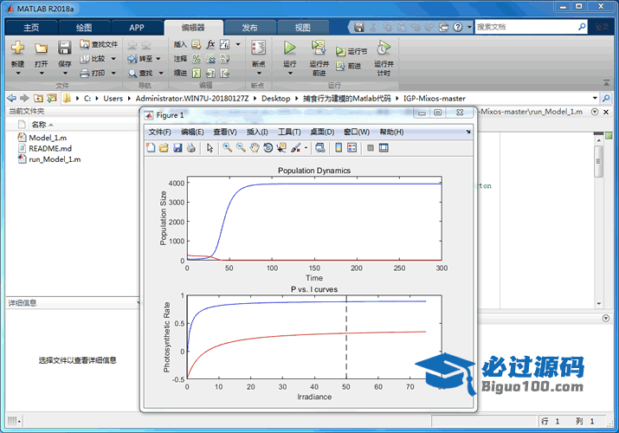Open dropdown arrow under Breakpoints (断点)

tap(259, 74)
